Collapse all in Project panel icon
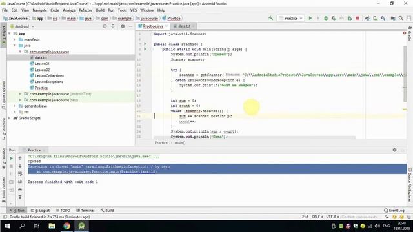The image size is (413, 232). [x=113, y=26]
